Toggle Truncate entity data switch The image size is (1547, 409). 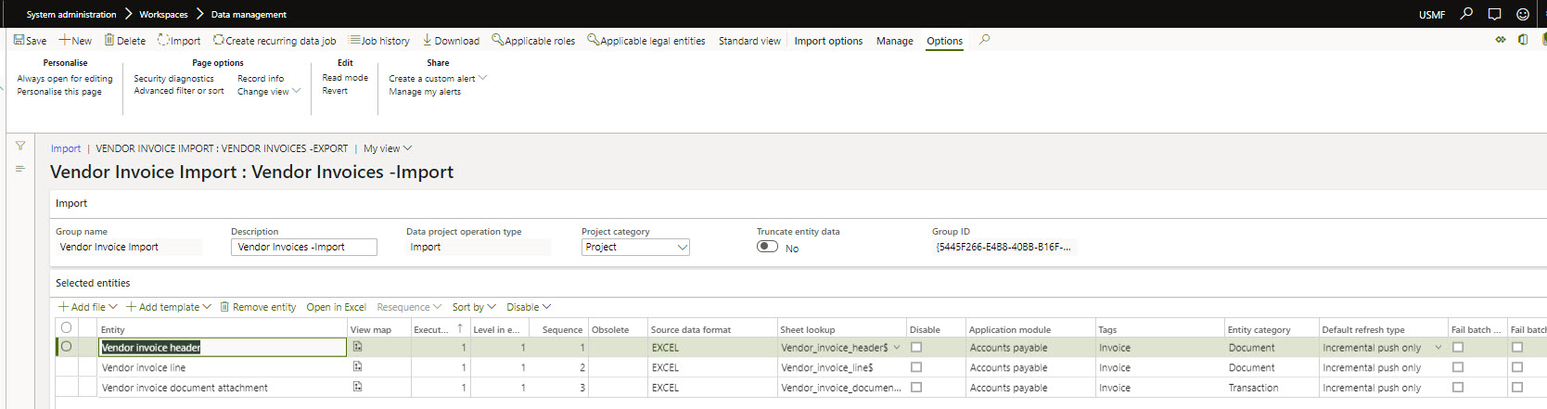[767, 247]
